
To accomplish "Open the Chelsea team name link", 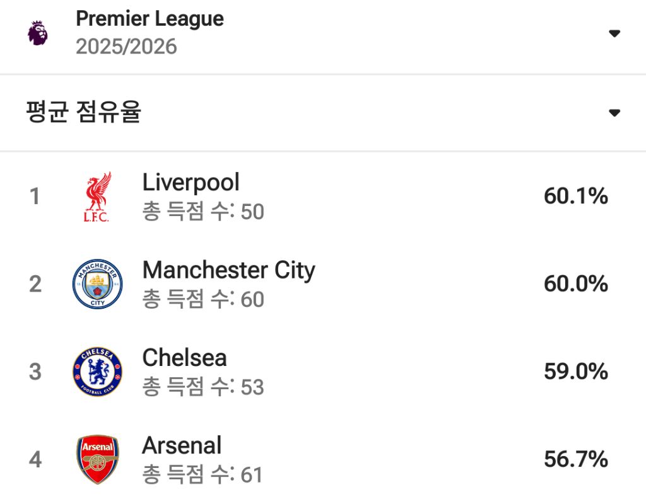I will pos(184,358).
